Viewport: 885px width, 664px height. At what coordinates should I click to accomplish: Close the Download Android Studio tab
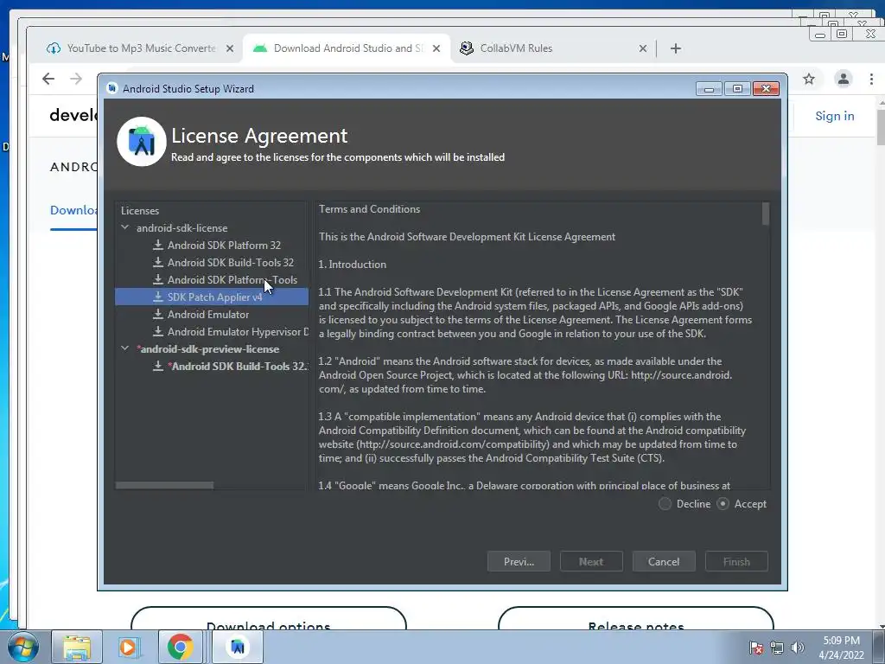pyautogui.click(x=436, y=48)
